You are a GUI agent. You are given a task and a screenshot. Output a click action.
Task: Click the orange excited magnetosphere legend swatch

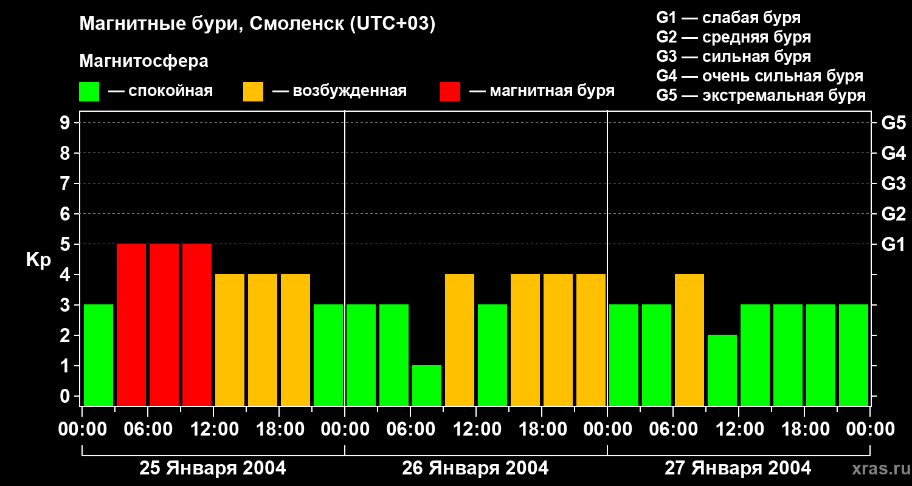point(253,92)
